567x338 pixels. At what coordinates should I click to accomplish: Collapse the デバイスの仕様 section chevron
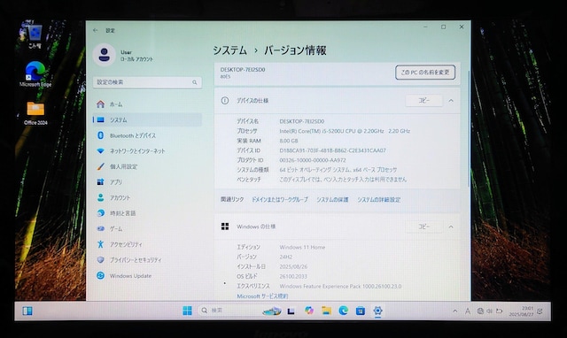pos(451,100)
